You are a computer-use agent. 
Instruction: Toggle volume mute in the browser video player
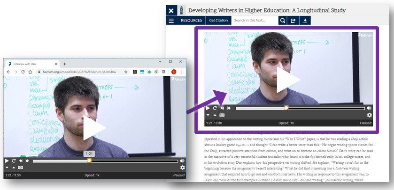182,161
